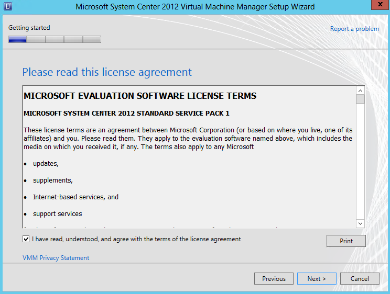This screenshot has width=390, height=294.
Task: Uncheck the license agreement acceptance checkbox
Action: coord(26,239)
